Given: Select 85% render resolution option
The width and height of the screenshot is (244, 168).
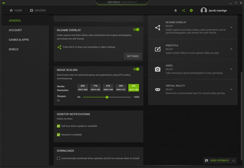Looking at the screenshot, I should click(x=83, y=88).
